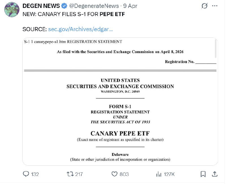Screen dimensions: 226x184
Task: Click the blue verified badge
Action: 64,6
